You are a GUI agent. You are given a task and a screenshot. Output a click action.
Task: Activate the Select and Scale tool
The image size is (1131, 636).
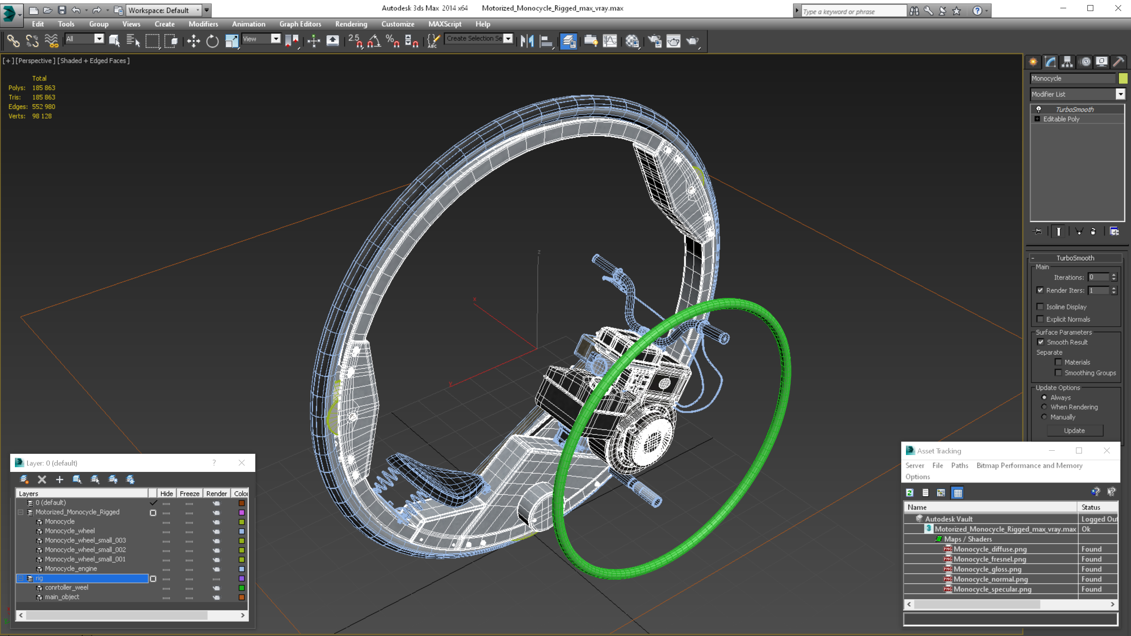[231, 41]
